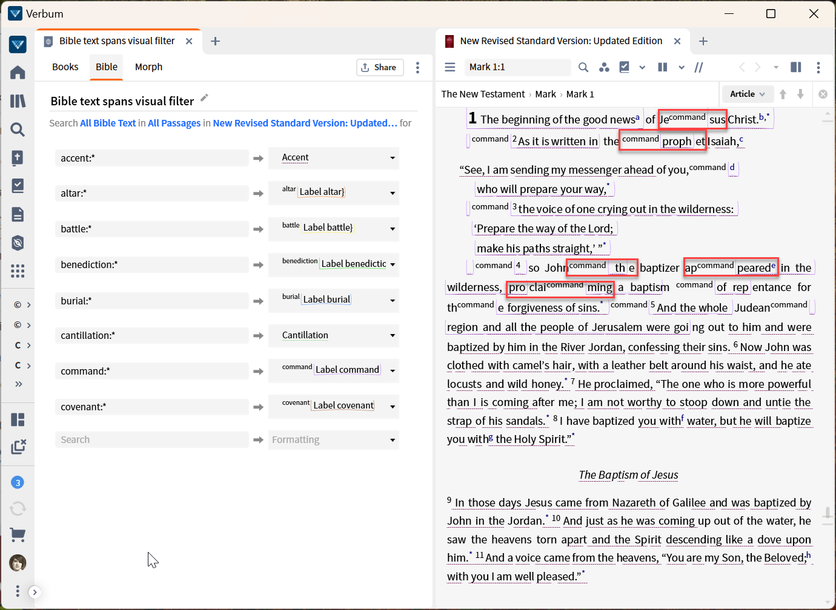Image resolution: width=836 pixels, height=610 pixels.
Task: Type in the command filter search box
Action: pyautogui.click(x=151, y=371)
